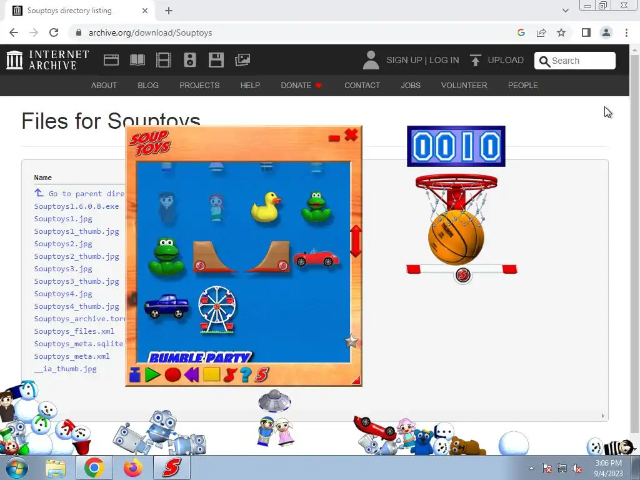
Task: Select the small green frog beside duck
Action: [316, 207]
